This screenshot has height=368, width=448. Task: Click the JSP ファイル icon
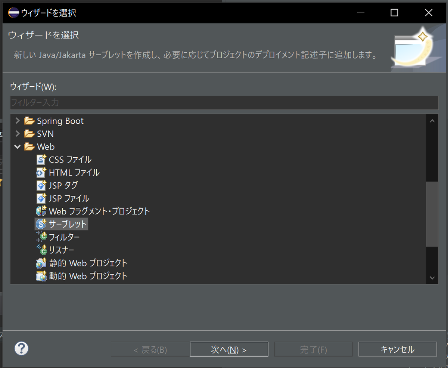(x=41, y=198)
